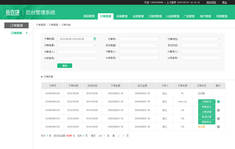Click the 订单列表 breadcrumb

coord(66,25)
